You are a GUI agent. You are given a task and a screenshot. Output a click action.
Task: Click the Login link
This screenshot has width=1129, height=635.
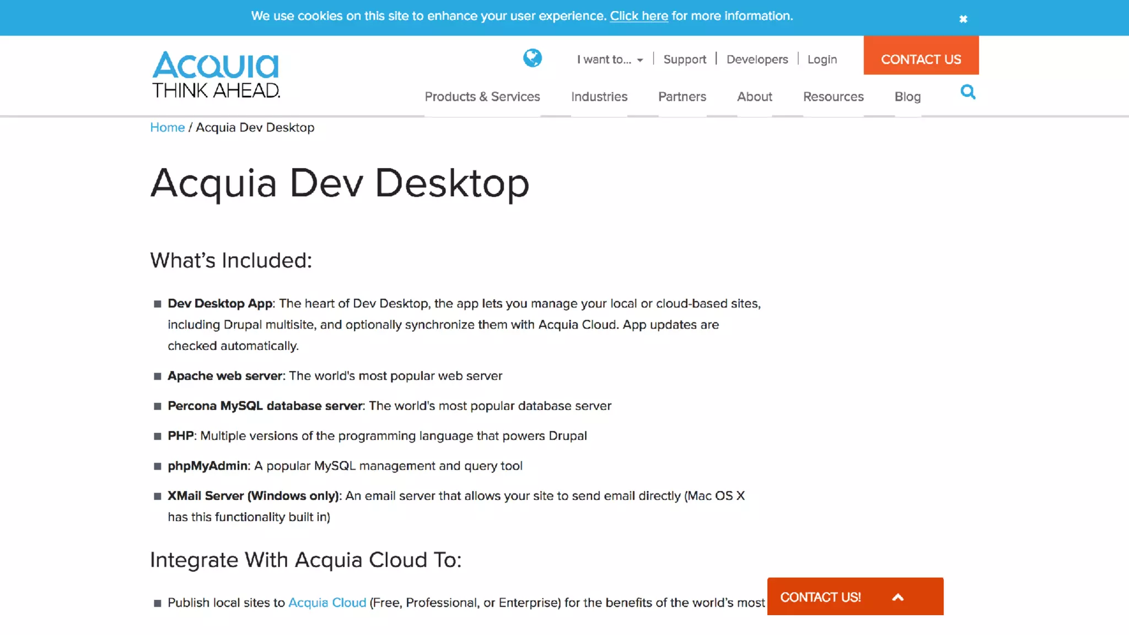pos(822,60)
